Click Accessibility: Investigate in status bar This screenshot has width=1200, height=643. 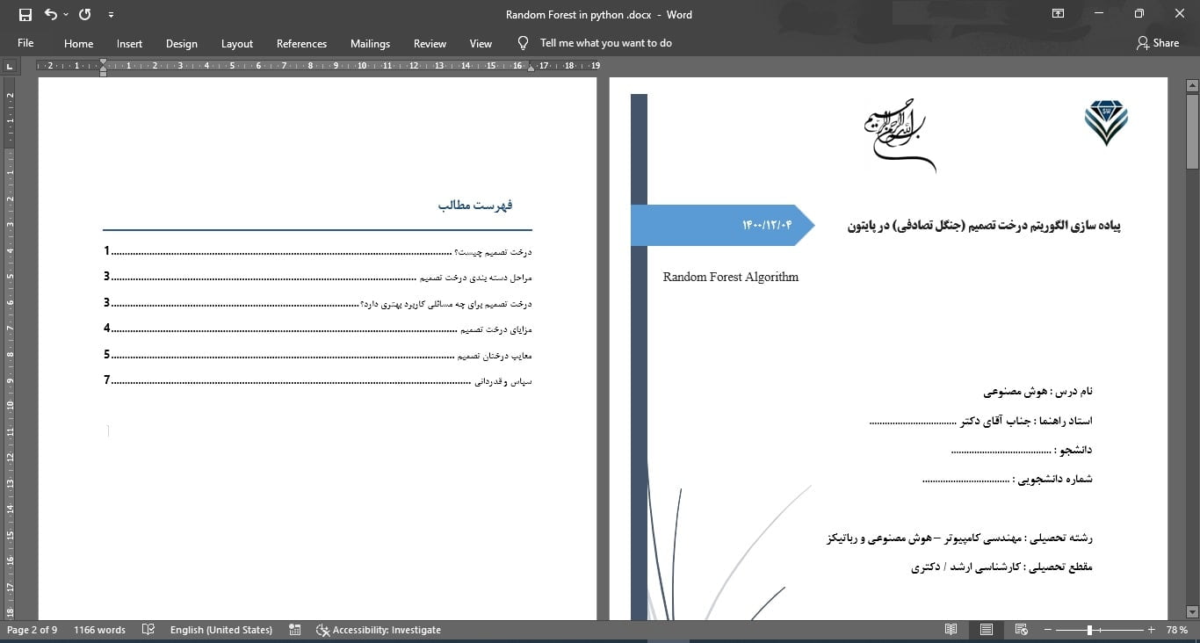(379, 630)
